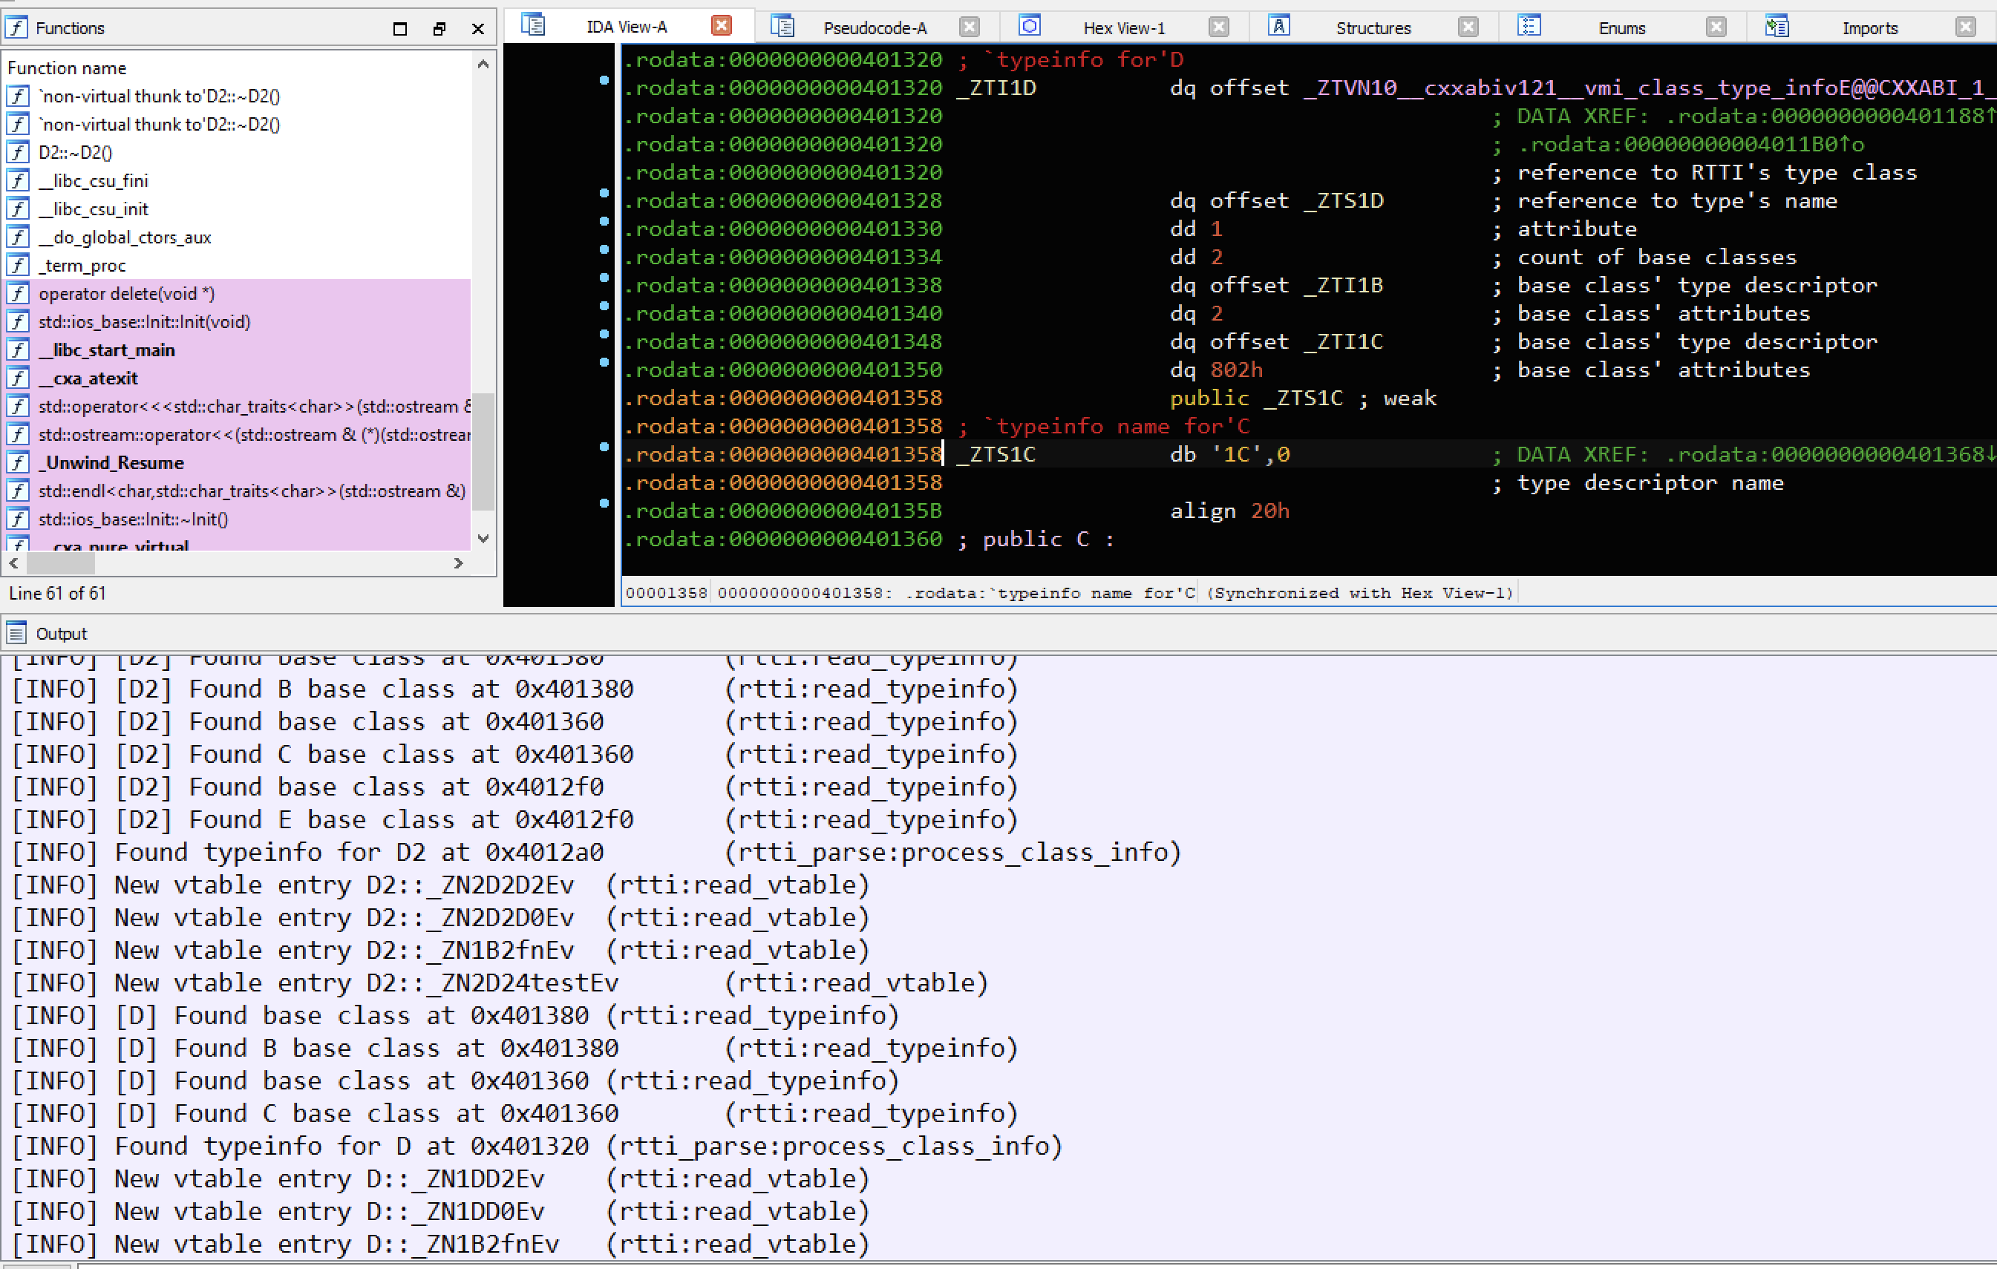Click the Output panel icon
Screen dimensions: 1997x1269
point(16,633)
